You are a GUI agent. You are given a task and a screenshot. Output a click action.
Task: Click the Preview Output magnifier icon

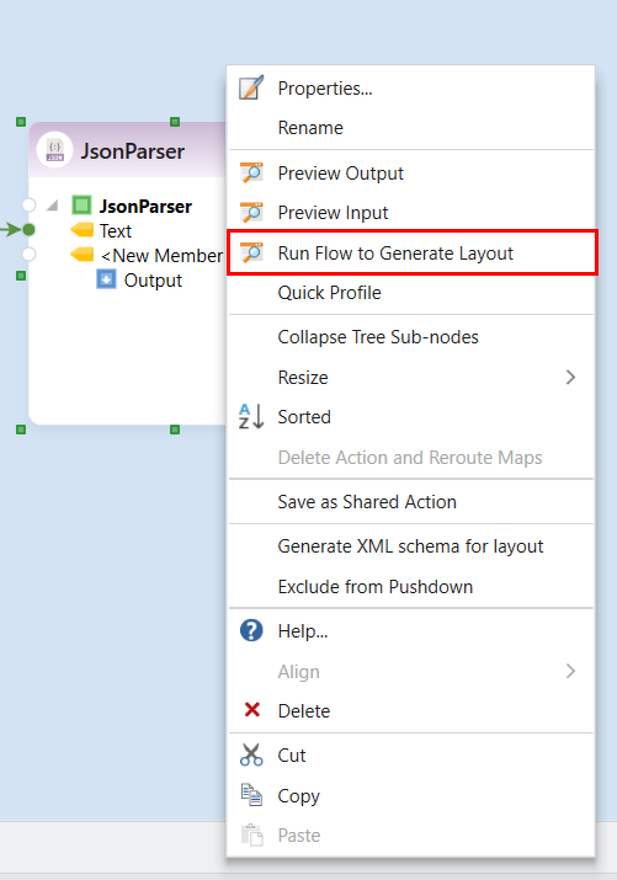click(x=251, y=173)
